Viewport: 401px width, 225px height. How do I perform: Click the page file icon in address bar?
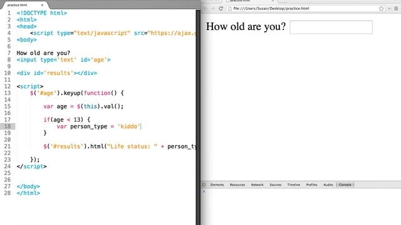[x=230, y=8]
